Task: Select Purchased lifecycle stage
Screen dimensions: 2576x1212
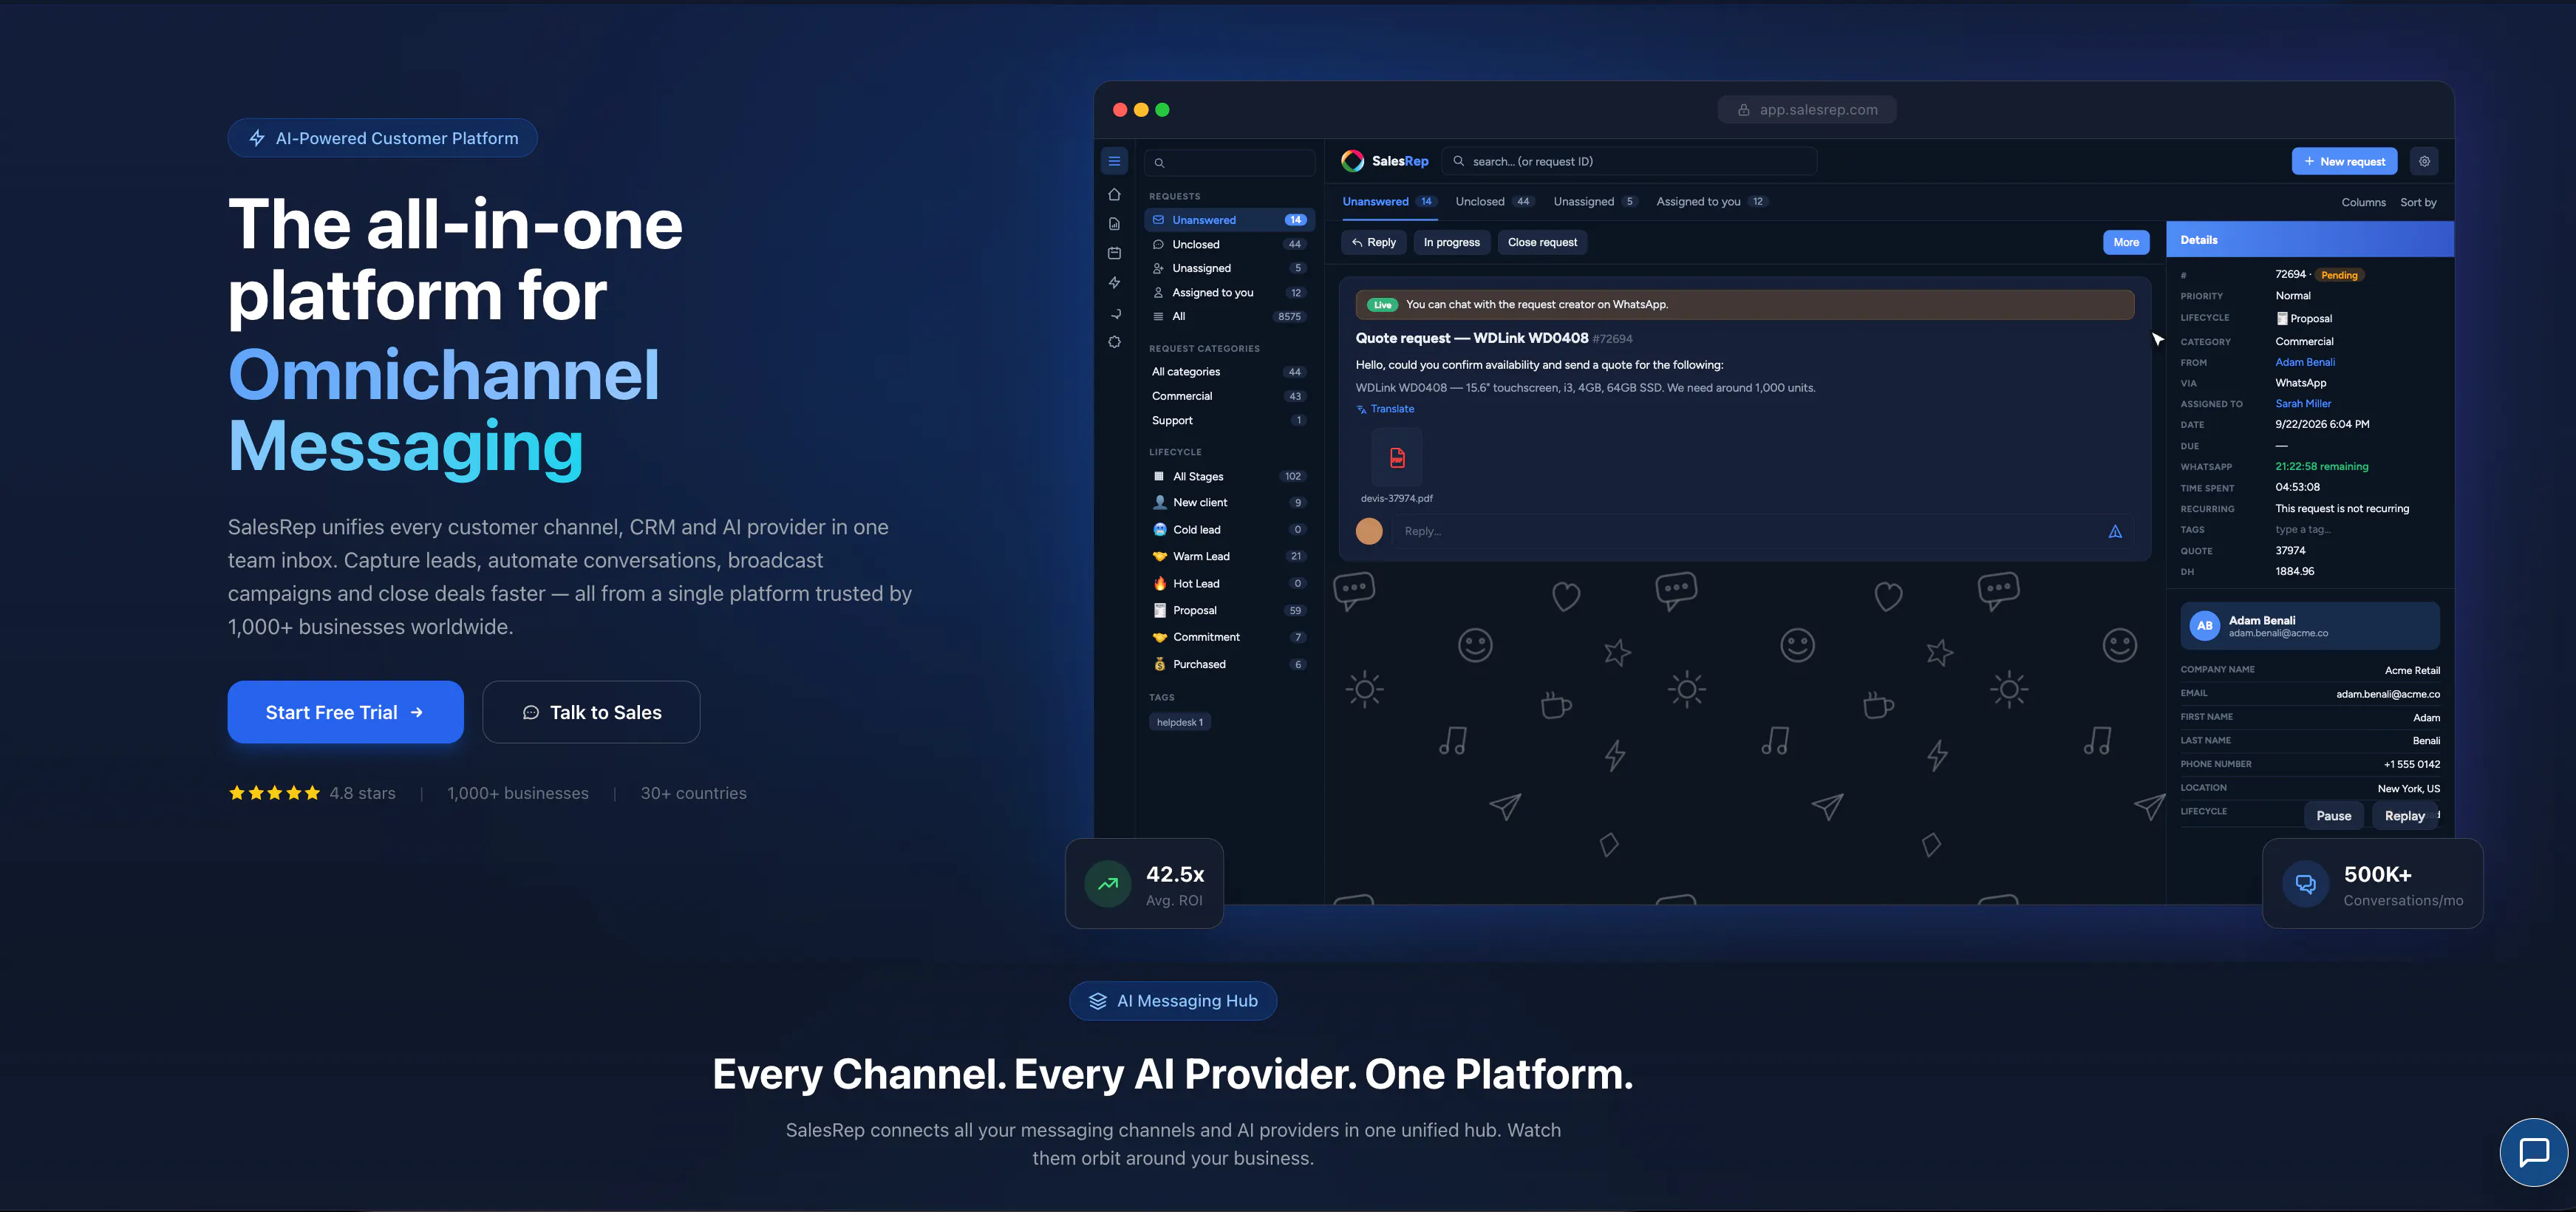Action: (x=1229, y=664)
